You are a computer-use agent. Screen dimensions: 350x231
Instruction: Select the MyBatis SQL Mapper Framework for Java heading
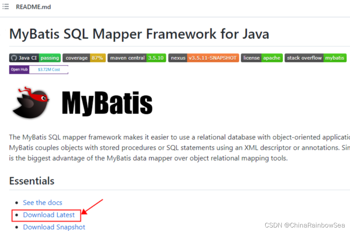(x=139, y=34)
